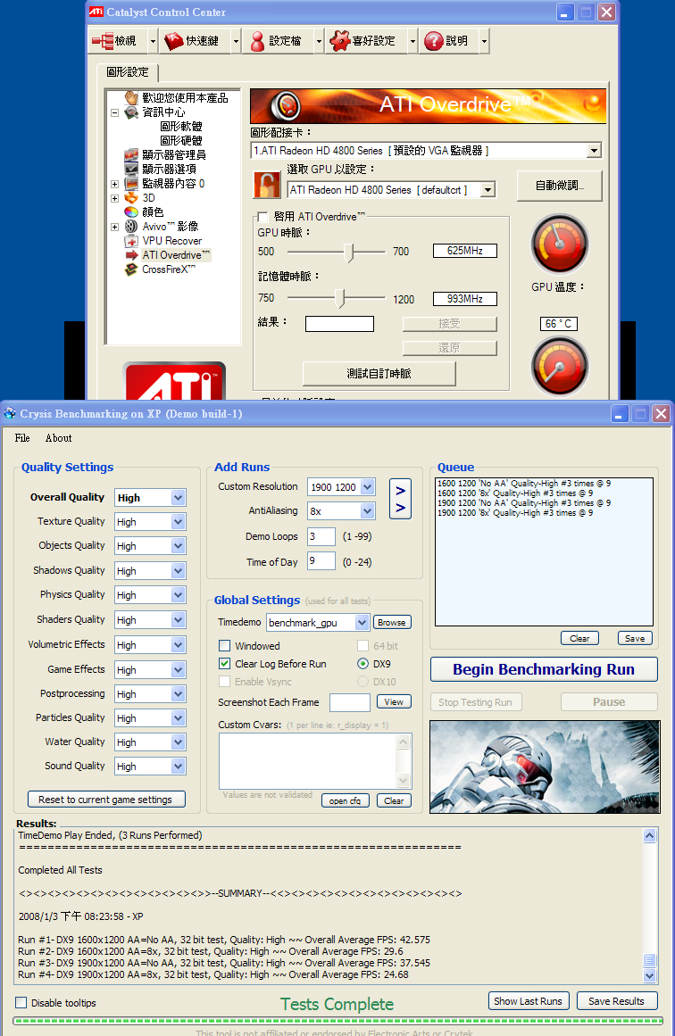Open the 檢視 toolbar icon
675x1036 pixels.
coord(102,40)
